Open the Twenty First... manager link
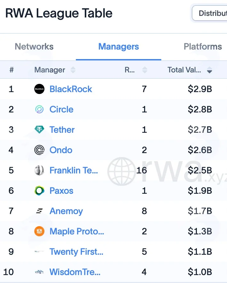The image size is (227, 283). (76, 252)
